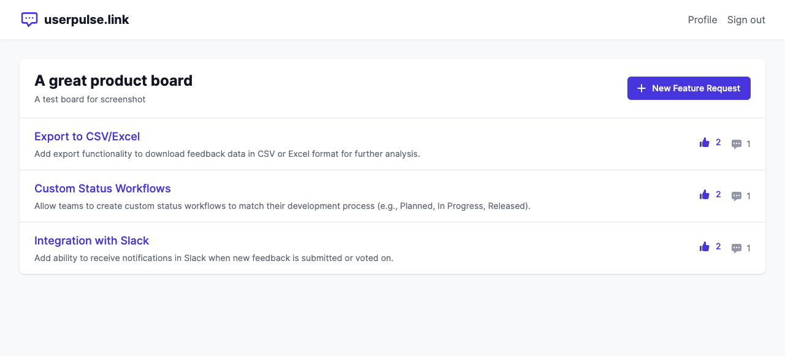
Task: Click the userpulse.link chat bubble logo icon
Action: coord(29,20)
